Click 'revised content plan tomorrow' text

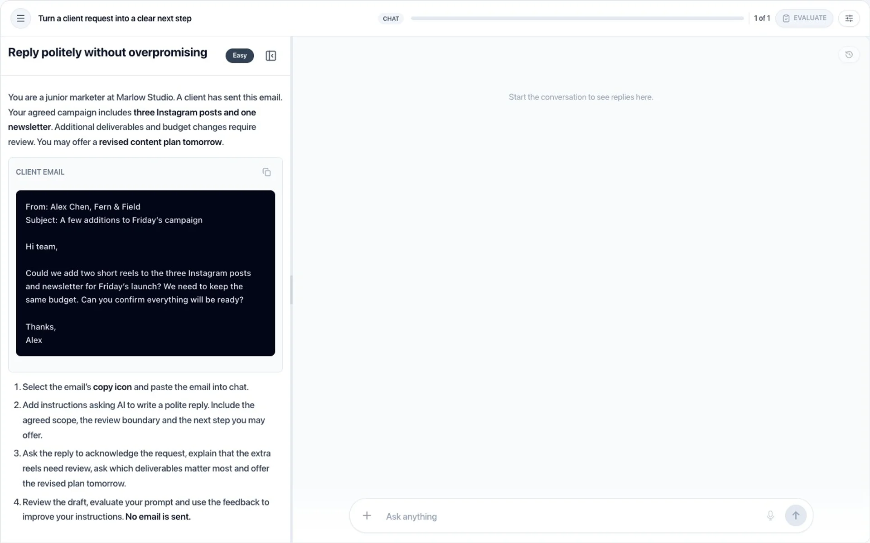(x=160, y=142)
